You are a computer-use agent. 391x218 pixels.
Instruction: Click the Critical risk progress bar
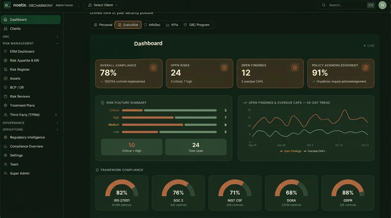(169, 110)
